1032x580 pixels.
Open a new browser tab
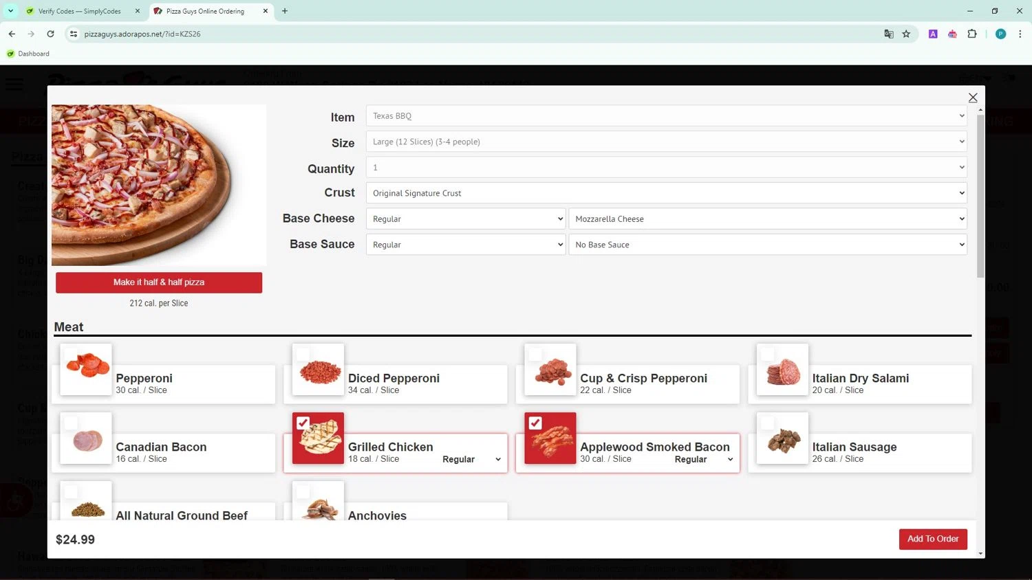(285, 11)
